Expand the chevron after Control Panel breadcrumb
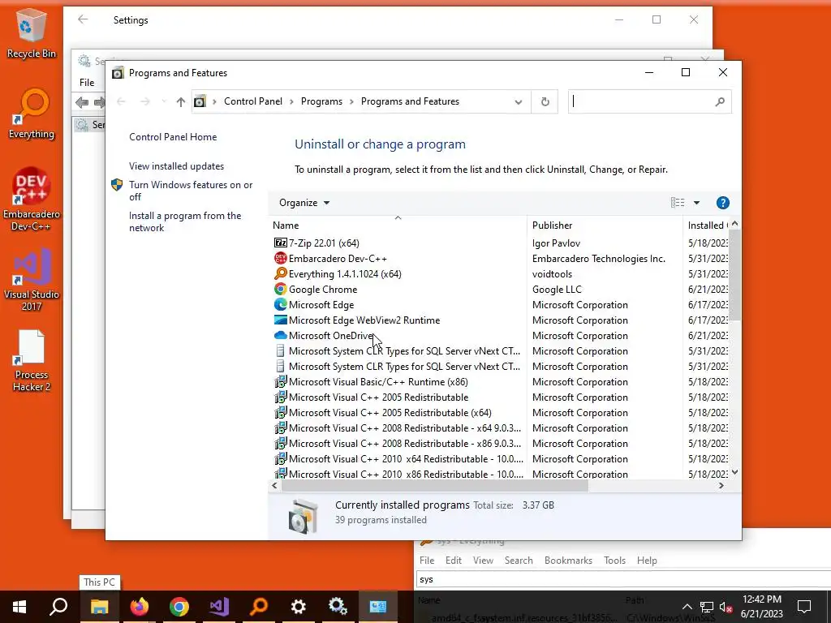Image resolution: width=831 pixels, height=623 pixels. click(291, 101)
